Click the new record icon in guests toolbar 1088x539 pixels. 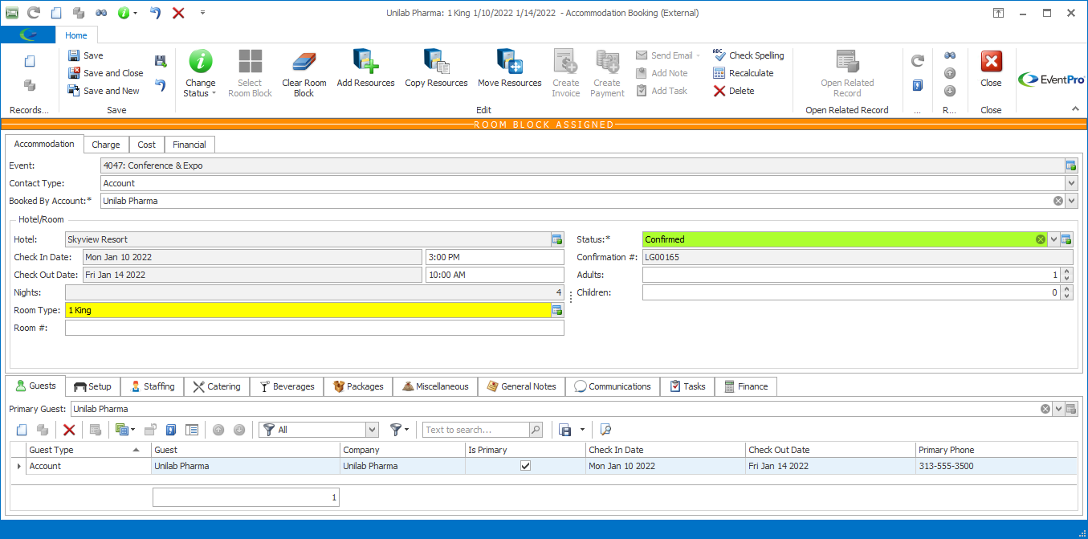point(22,430)
